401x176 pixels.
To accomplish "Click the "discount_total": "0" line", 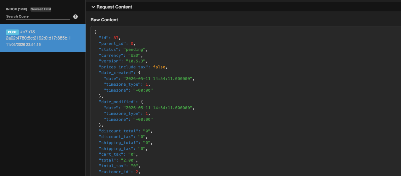I will point(126,131).
